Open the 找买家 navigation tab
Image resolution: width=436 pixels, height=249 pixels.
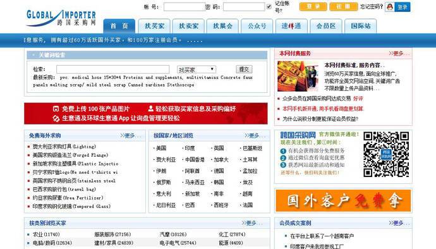[154, 26]
